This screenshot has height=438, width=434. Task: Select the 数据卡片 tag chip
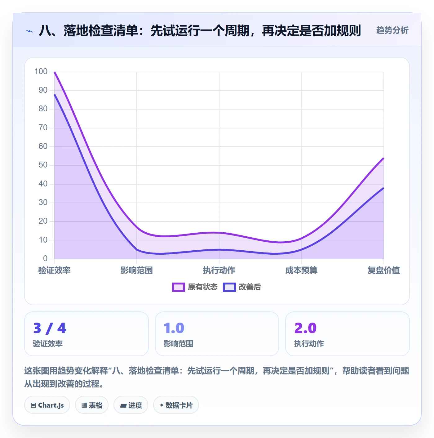pos(176,405)
